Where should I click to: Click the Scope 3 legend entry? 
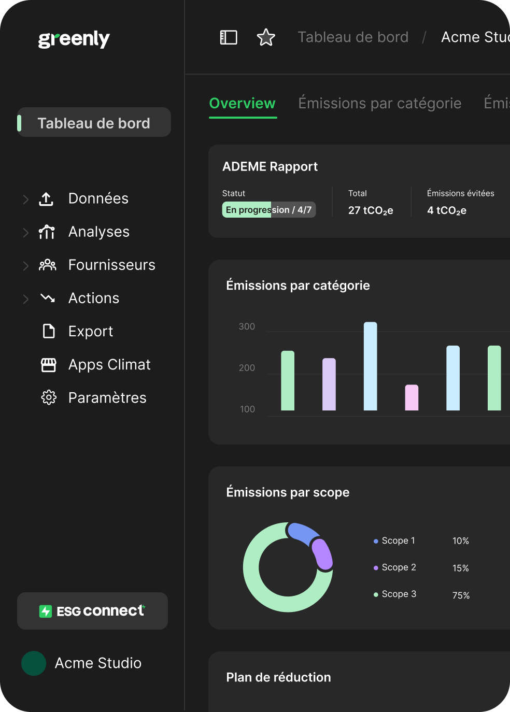point(395,594)
